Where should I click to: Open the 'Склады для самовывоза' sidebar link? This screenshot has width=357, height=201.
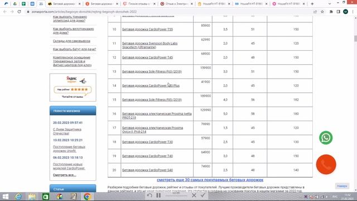pyautogui.click(x=71, y=41)
